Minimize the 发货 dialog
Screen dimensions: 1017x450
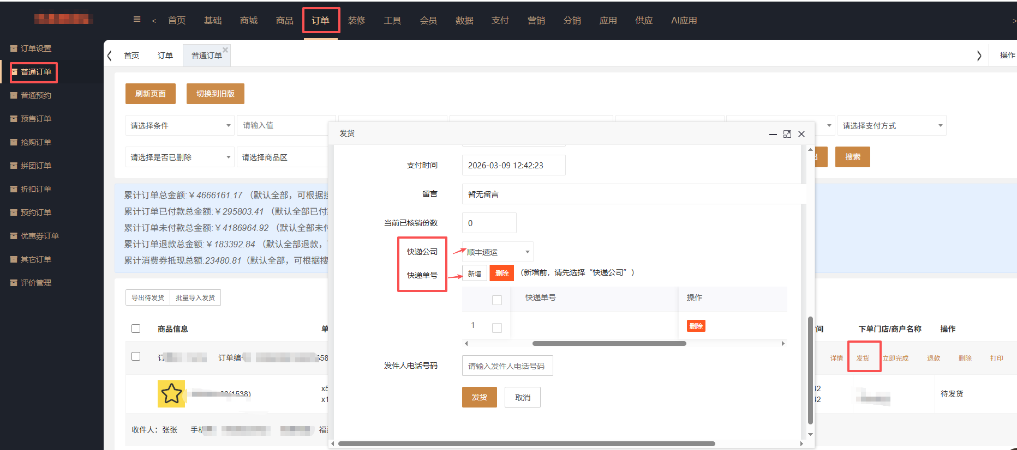pos(773,134)
